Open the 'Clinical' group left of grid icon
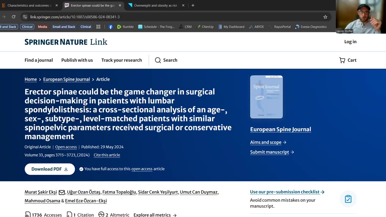Image resolution: width=386 pixels, height=217 pixels. (x=86, y=27)
